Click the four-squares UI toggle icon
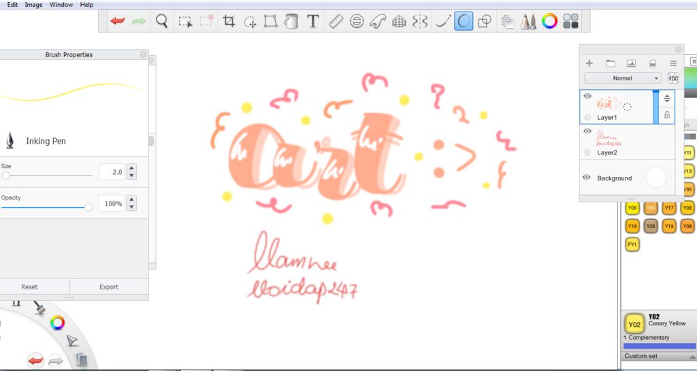This screenshot has height=371, width=697. pyautogui.click(x=571, y=21)
